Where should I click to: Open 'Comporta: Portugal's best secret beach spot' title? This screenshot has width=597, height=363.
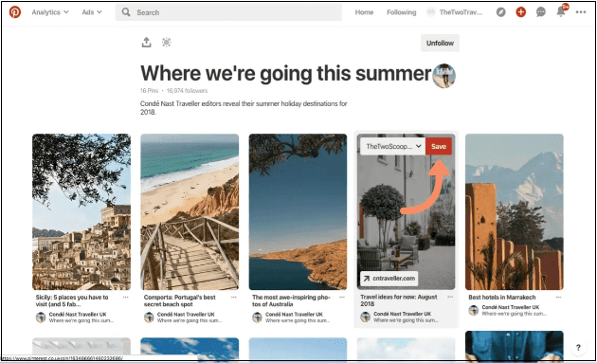tap(180, 300)
